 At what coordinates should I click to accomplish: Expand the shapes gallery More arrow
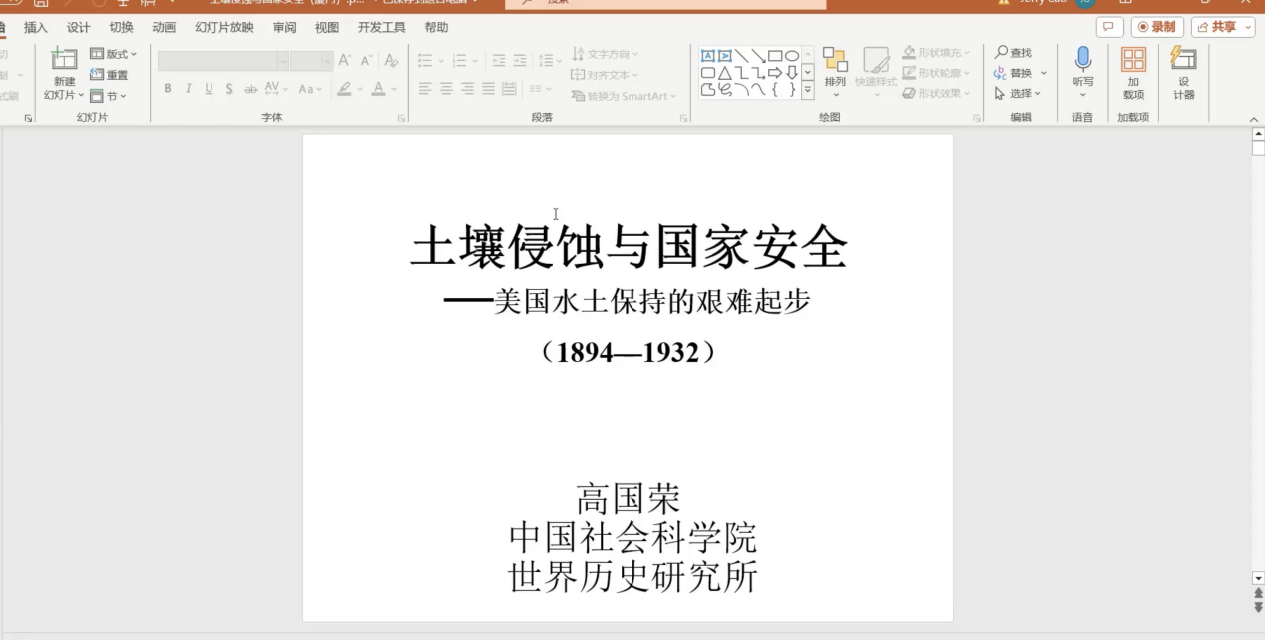(807, 90)
